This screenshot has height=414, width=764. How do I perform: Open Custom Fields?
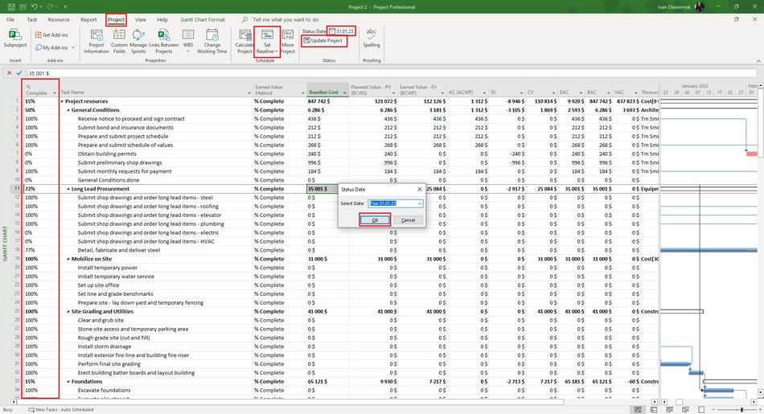119,42
